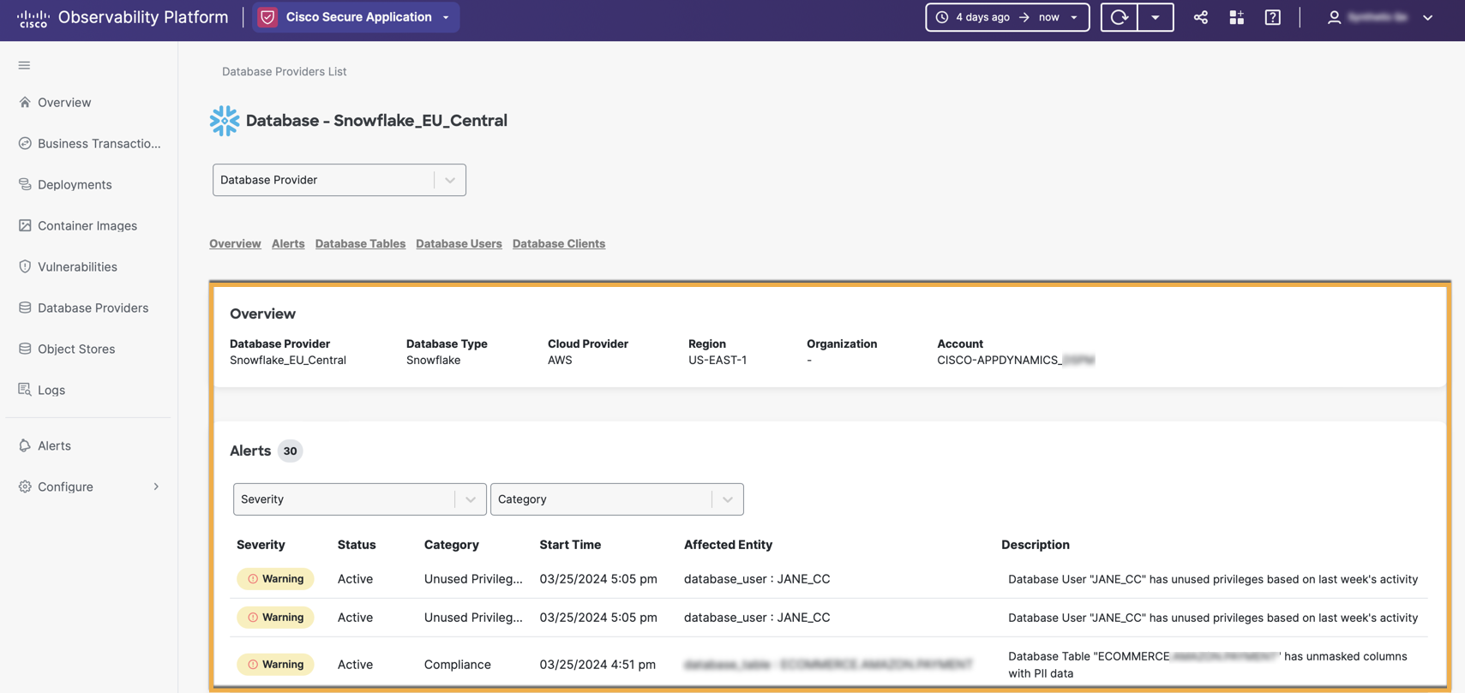
Task: Click the Affected Entity column header
Action: [x=728, y=545]
